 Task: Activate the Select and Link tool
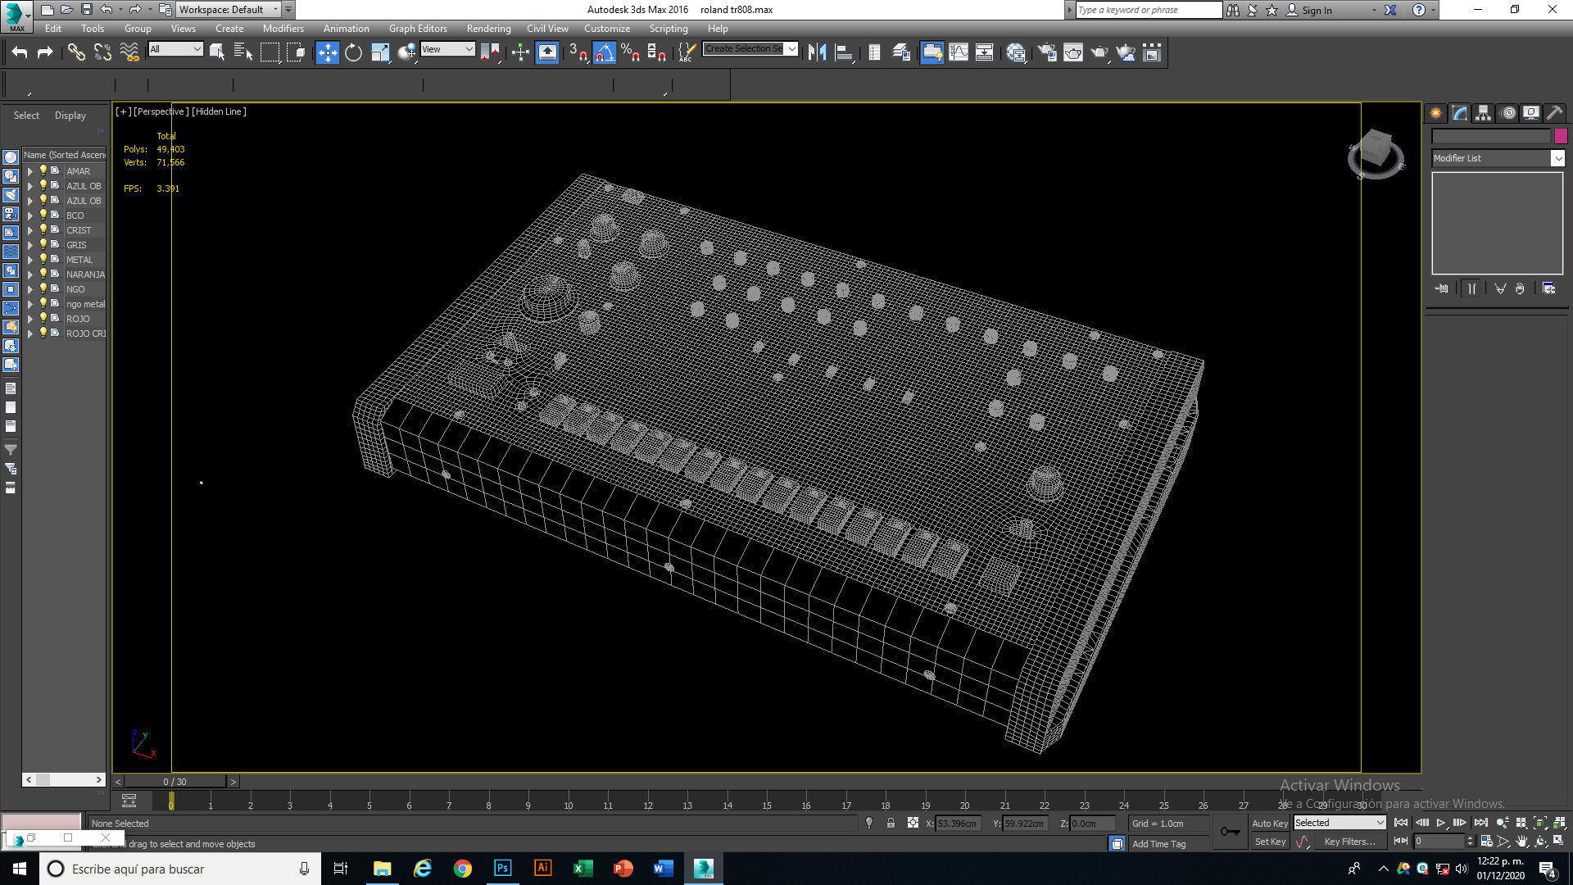point(76,52)
